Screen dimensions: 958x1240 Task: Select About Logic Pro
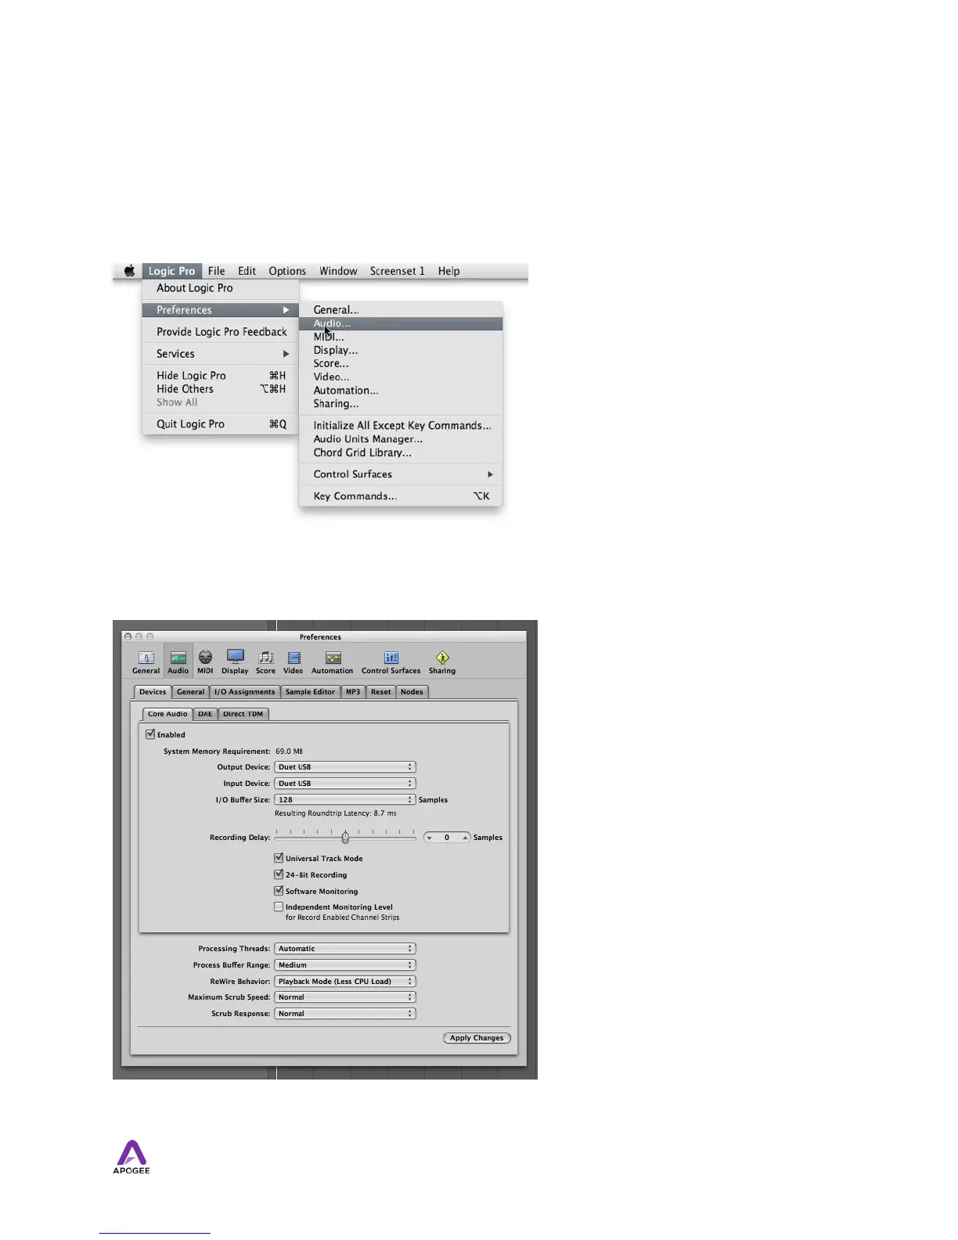pyautogui.click(x=221, y=288)
